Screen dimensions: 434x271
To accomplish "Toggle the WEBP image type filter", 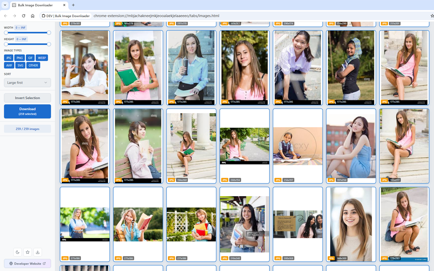I will tap(42, 58).
